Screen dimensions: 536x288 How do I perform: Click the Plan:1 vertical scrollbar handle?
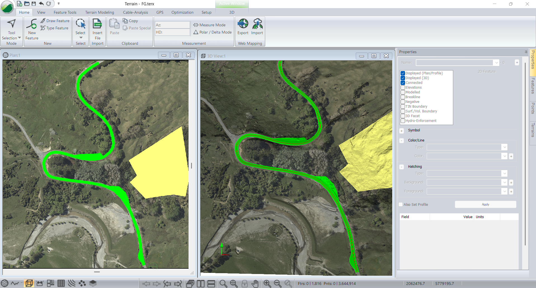point(191,166)
